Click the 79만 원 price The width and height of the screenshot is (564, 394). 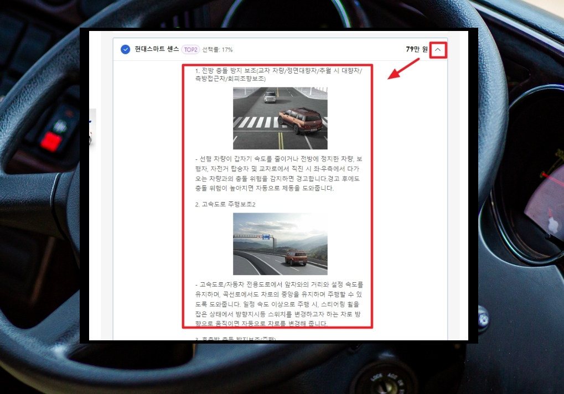click(x=417, y=49)
